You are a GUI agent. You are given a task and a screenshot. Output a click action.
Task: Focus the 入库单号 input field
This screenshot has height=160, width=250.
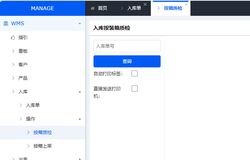[127, 46]
